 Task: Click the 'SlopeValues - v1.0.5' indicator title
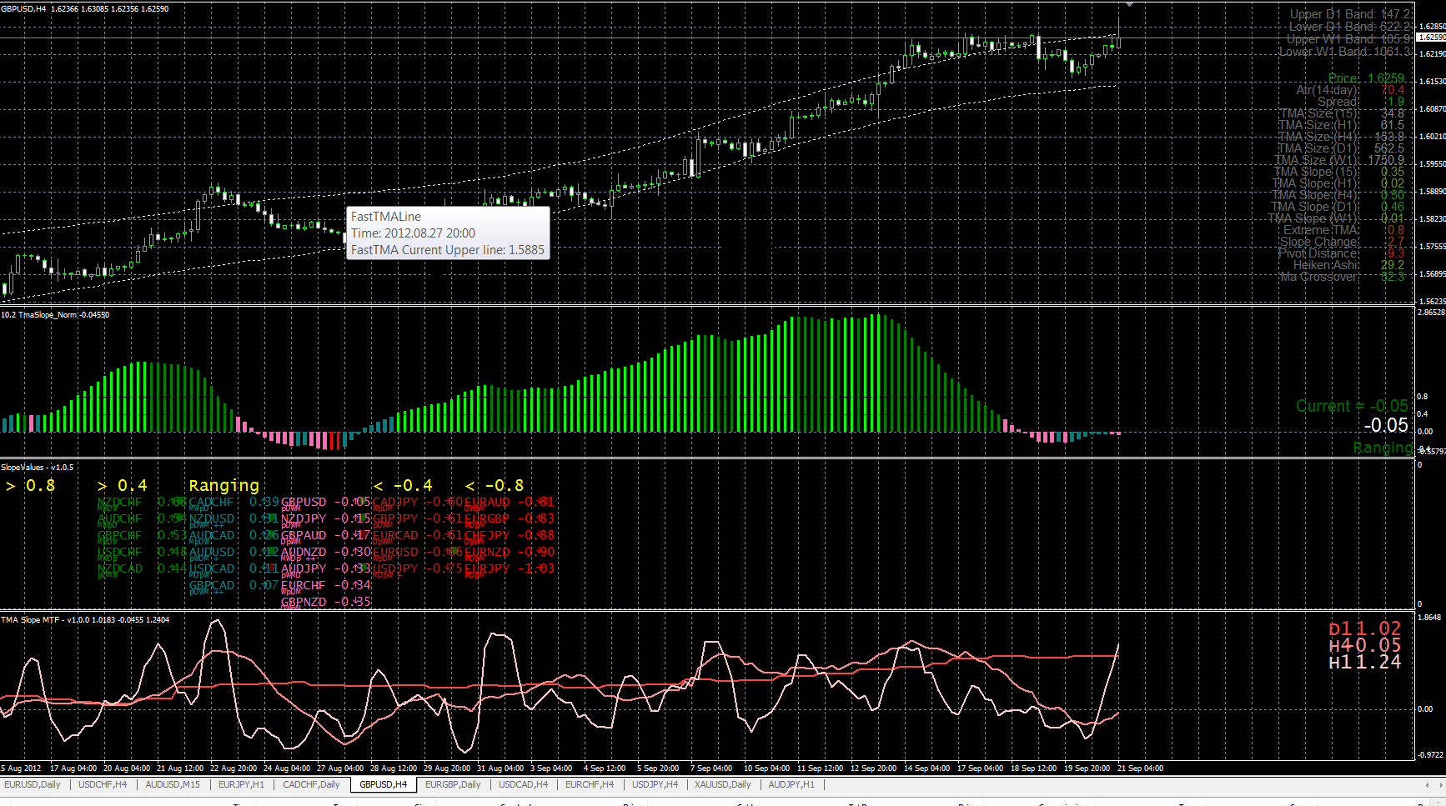point(38,468)
